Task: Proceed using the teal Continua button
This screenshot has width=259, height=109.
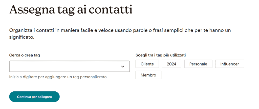Action: (x=34, y=97)
